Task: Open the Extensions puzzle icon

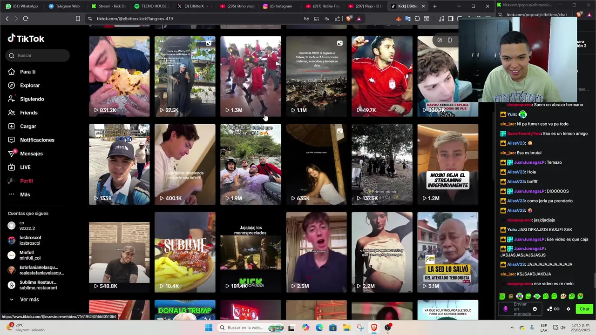Action: point(417,19)
